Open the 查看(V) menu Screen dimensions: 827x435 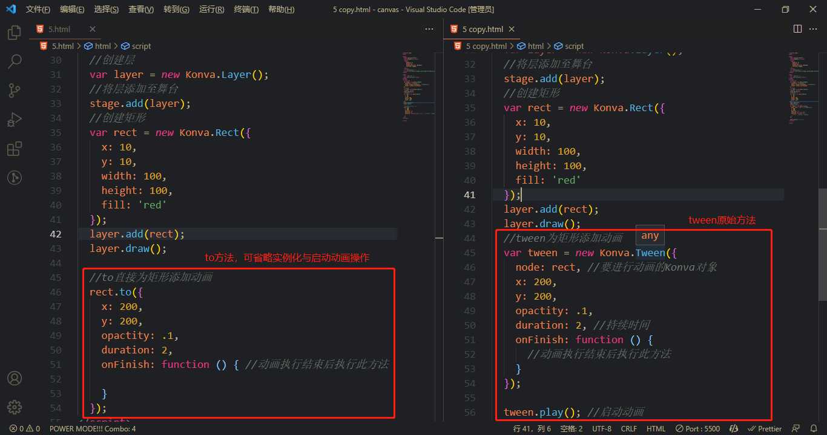click(x=141, y=10)
